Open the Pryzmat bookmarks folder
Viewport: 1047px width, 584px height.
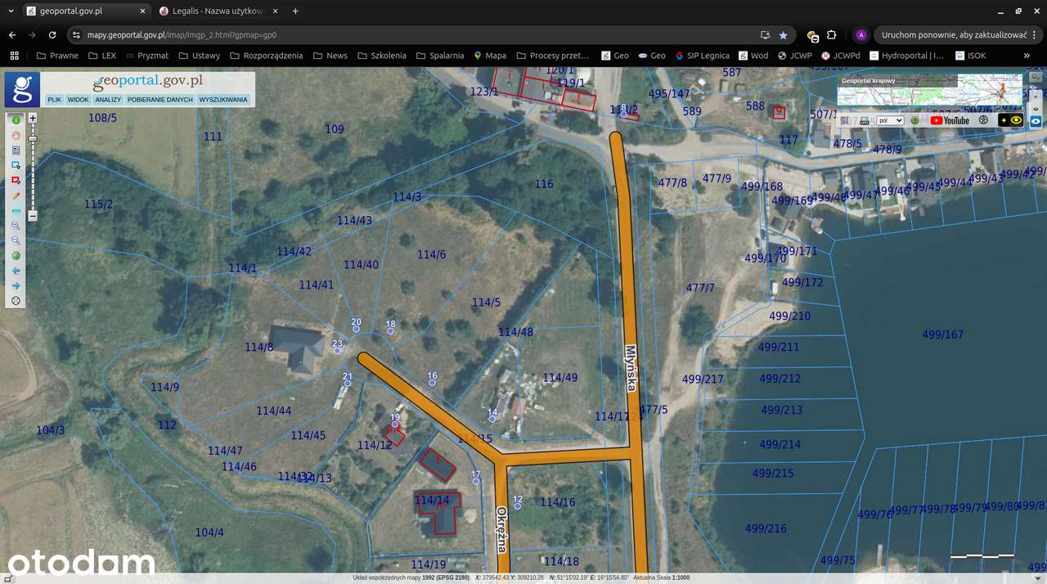[146, 56]
